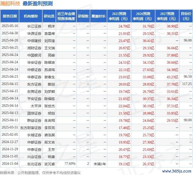Viewport: 193px width, 175px height.
Task: Click the 东方财富证券 institution cell
Action: pos(31,128)
